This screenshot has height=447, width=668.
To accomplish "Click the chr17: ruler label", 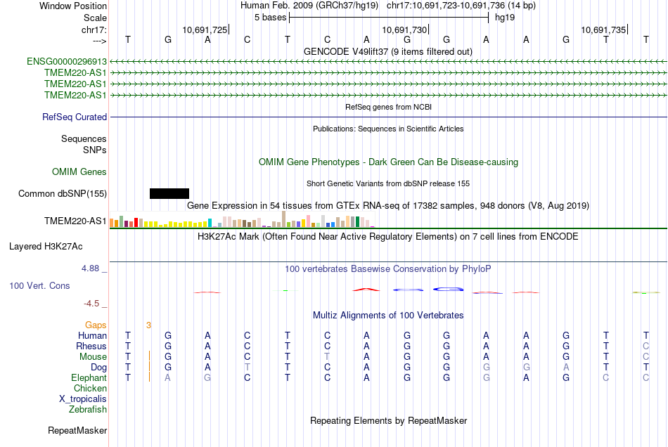I will pyautogui.click(x=94, y=30).
